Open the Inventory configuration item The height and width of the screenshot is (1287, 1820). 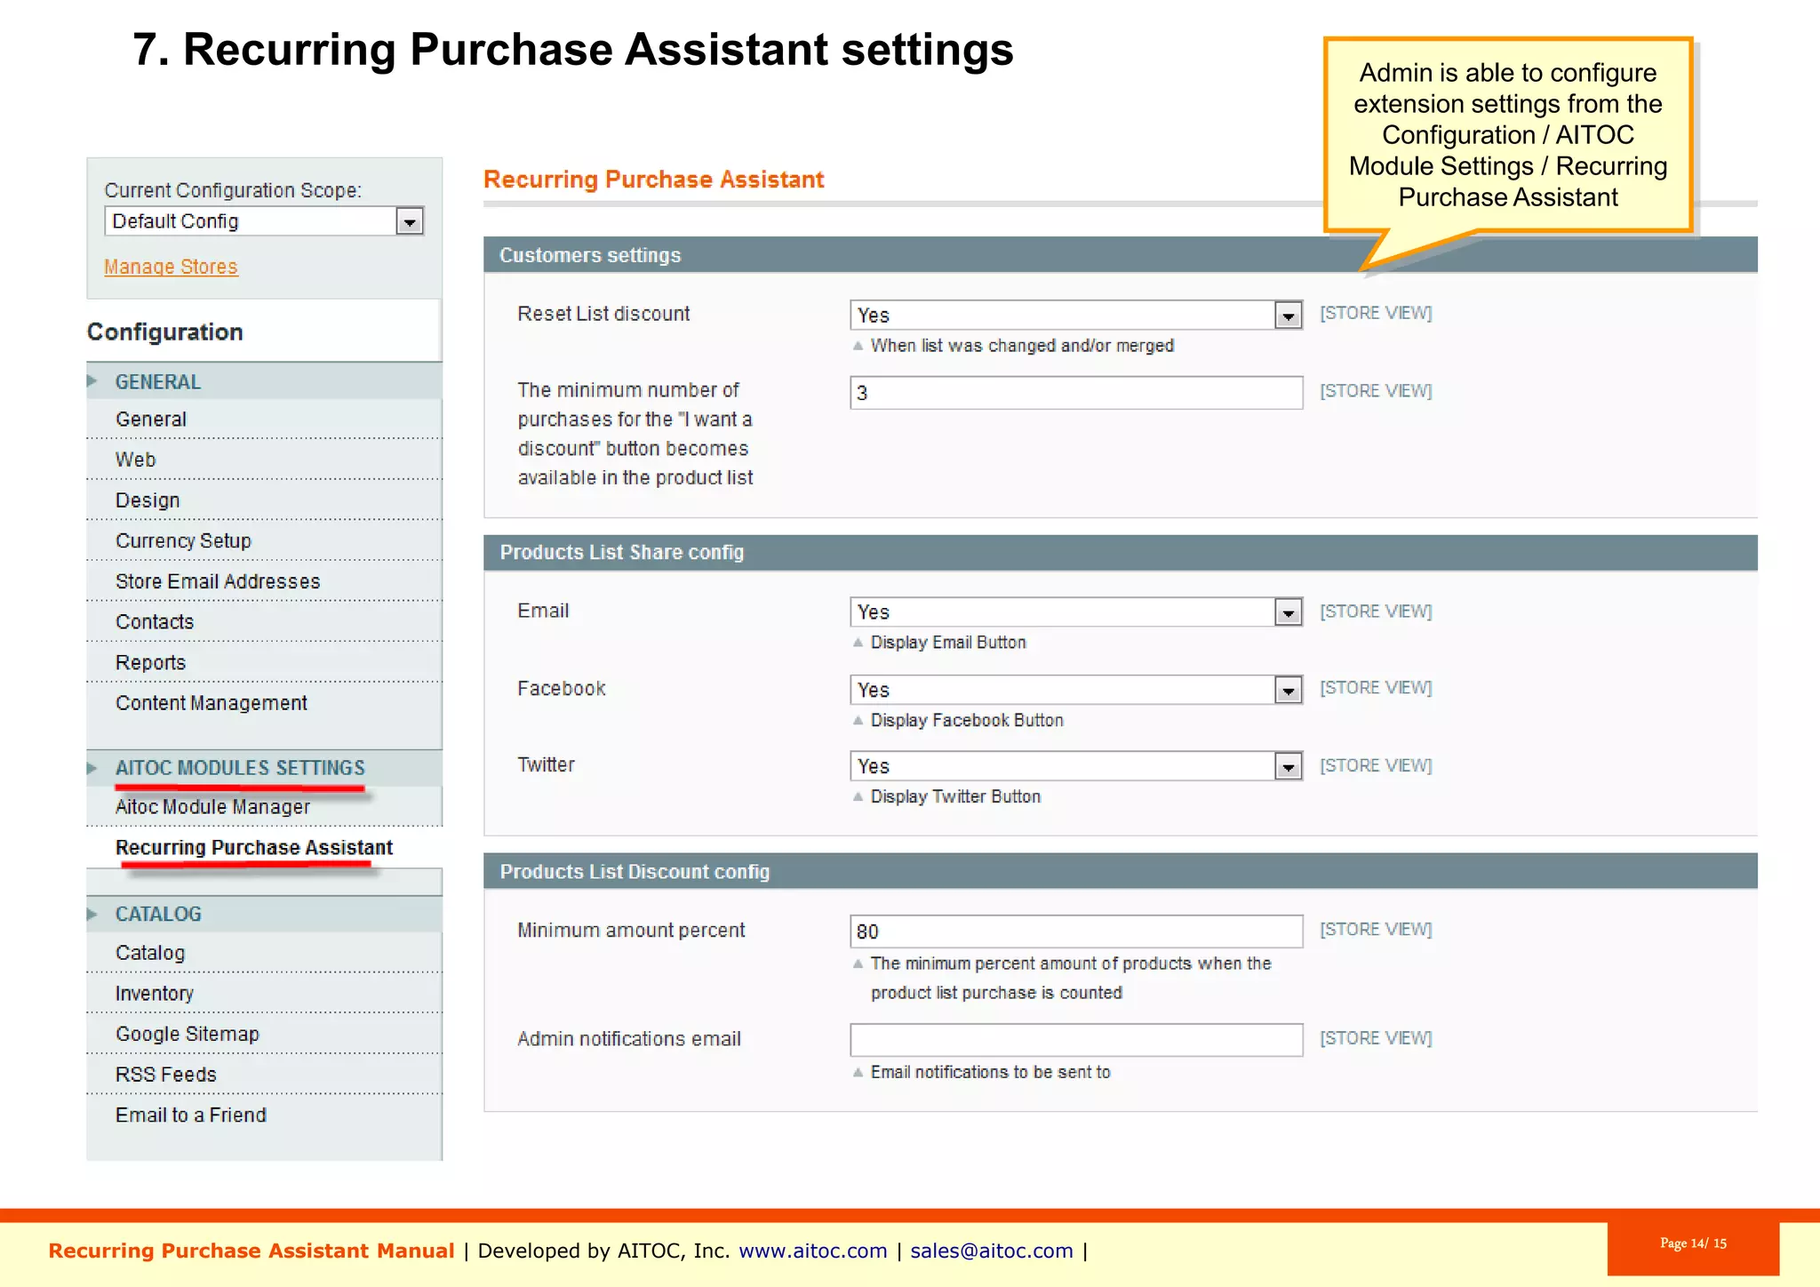click(x=155, y=994)
